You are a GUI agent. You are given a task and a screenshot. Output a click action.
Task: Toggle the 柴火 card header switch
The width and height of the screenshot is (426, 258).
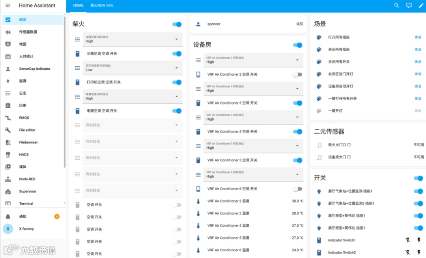(x=177, y=24)
